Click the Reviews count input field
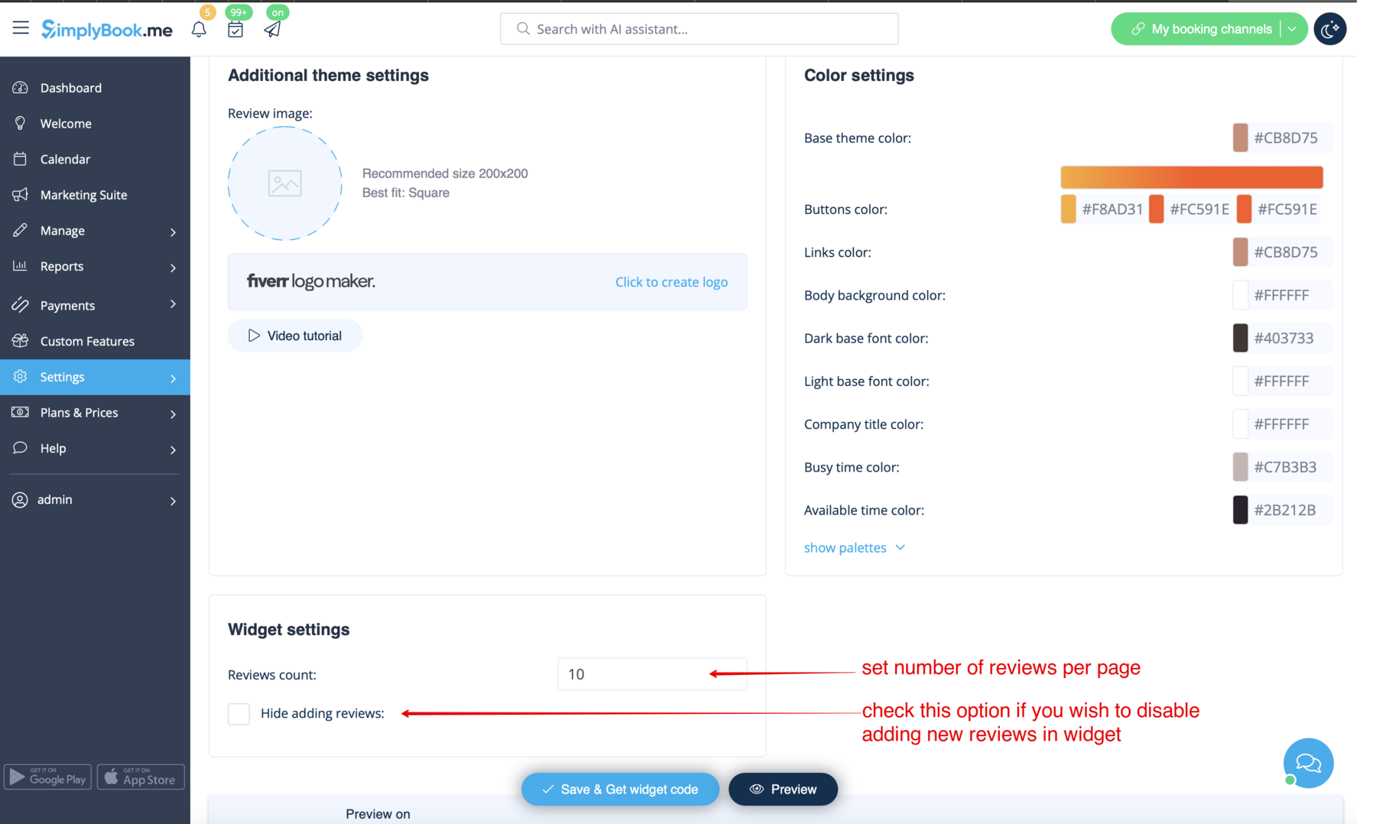The image size is (1376, 824). (x=651, y=674)
